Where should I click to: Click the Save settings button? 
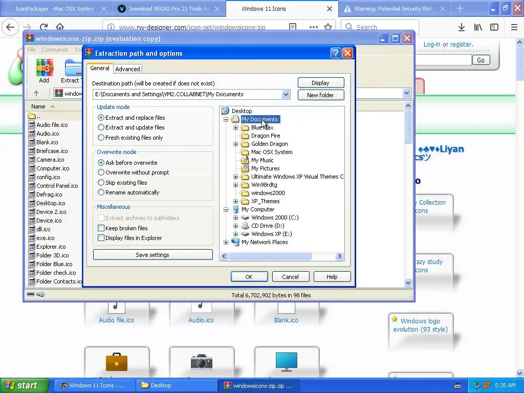coord(152,255)
